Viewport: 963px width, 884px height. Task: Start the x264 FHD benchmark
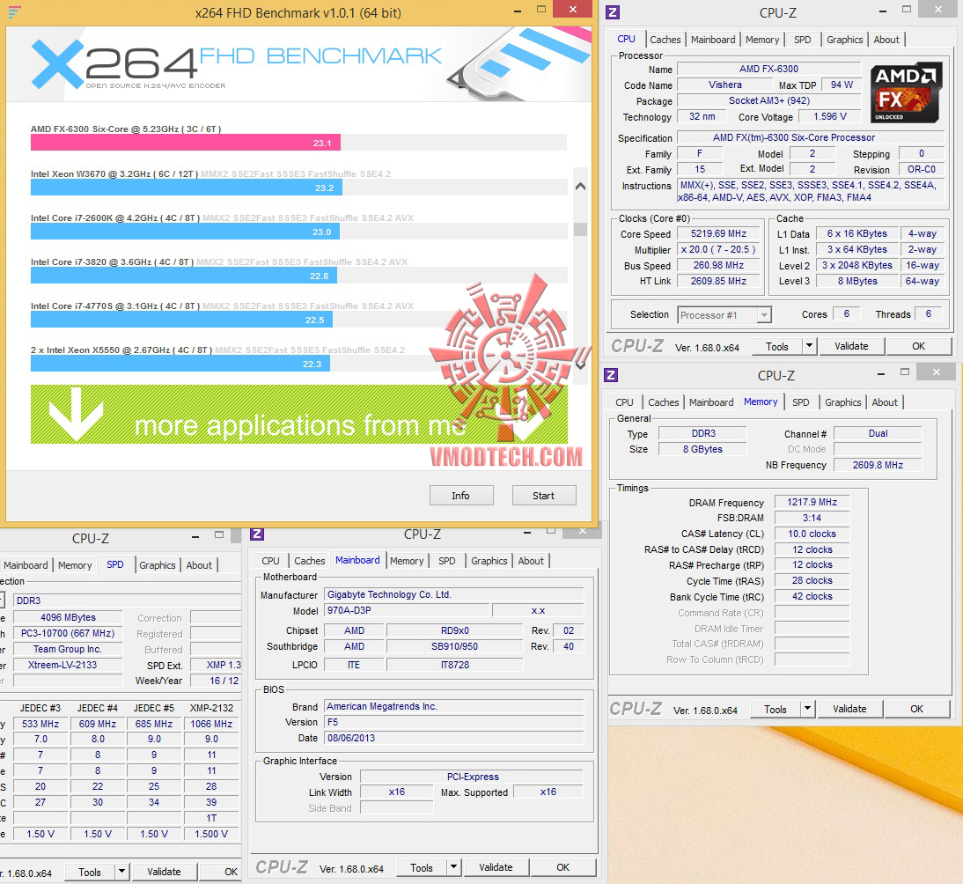(x=543, y=495)
